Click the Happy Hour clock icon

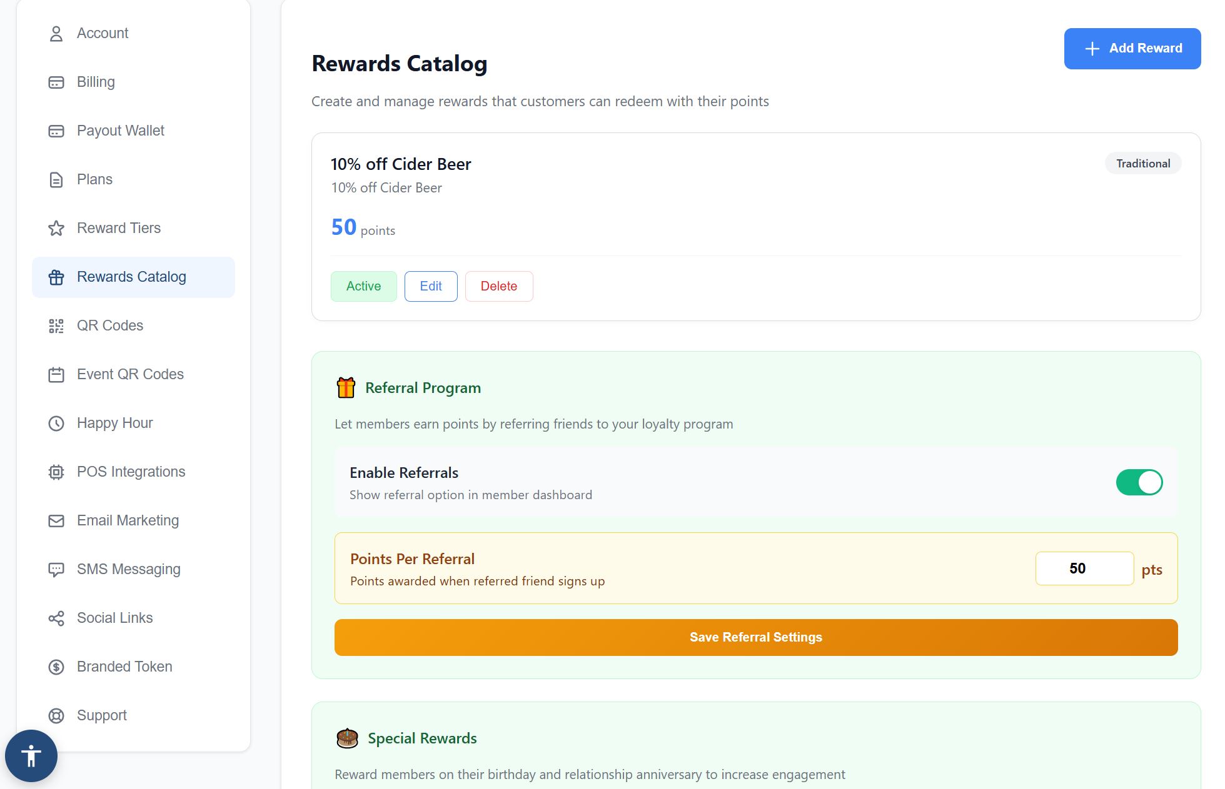click(x=56, y=424)
